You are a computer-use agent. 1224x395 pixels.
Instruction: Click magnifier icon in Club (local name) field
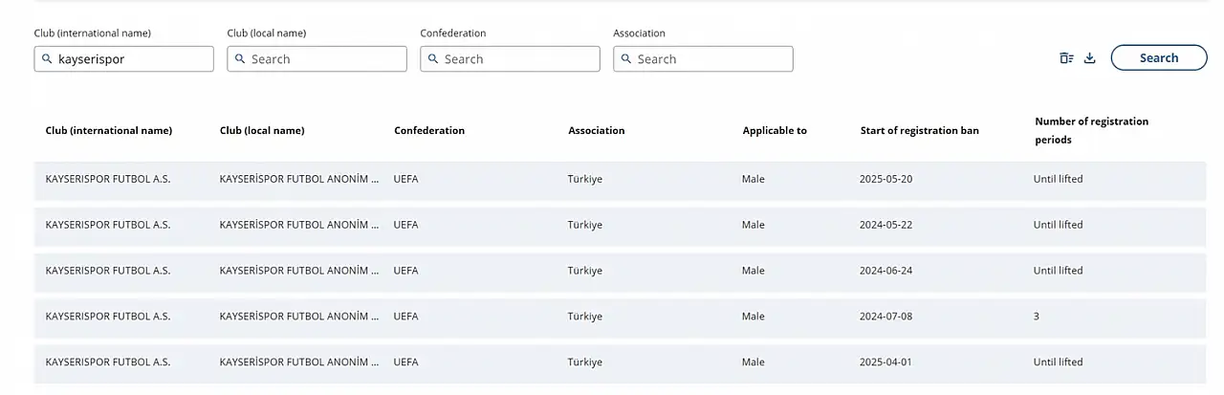(x=240, y=59)
